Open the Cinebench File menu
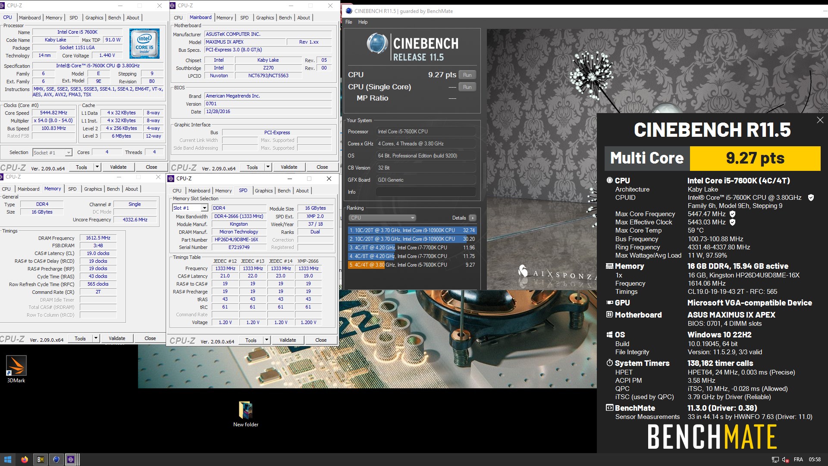This screenshot has width=828, height=466. tap(349, 22)
